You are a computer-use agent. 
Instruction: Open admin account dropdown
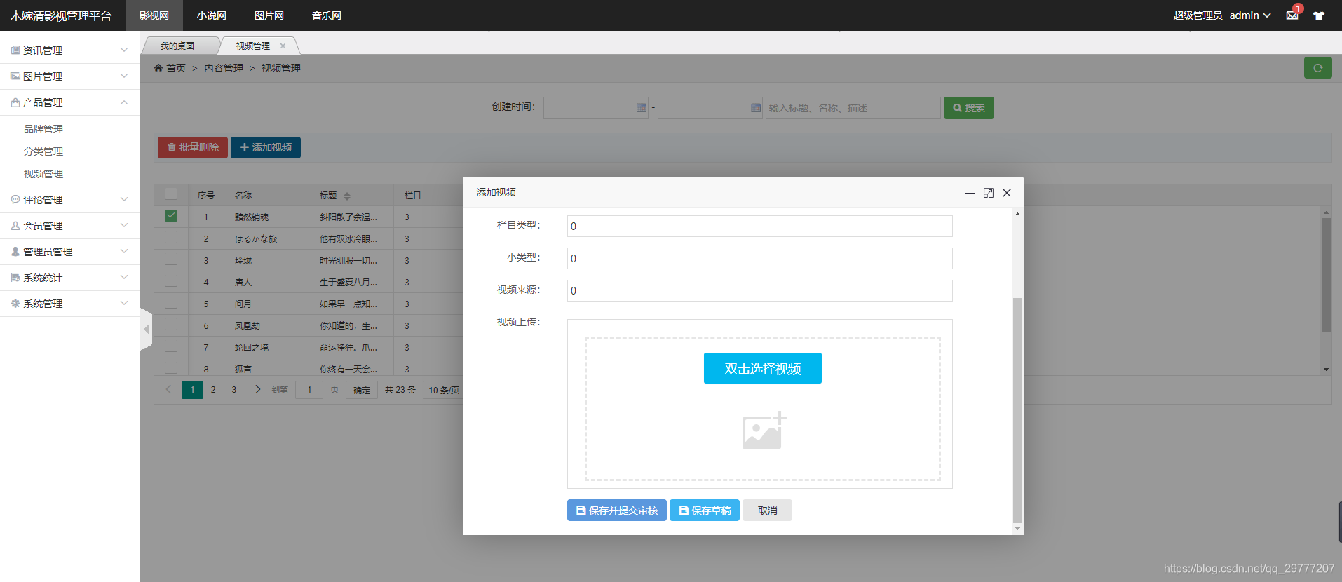(1250, 15)
